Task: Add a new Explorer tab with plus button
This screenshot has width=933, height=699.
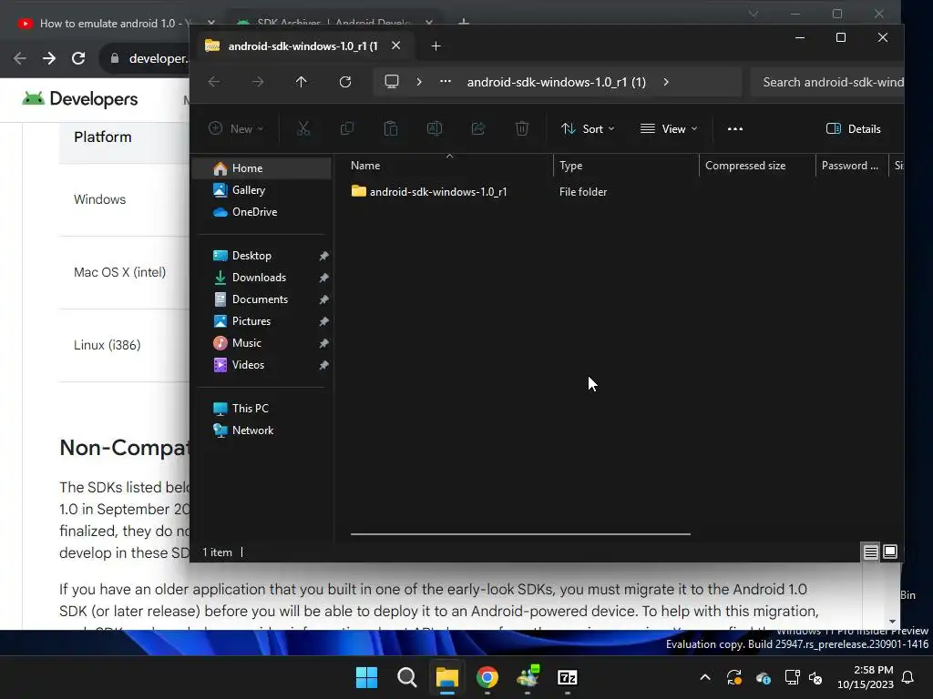Action: [436, 46]
